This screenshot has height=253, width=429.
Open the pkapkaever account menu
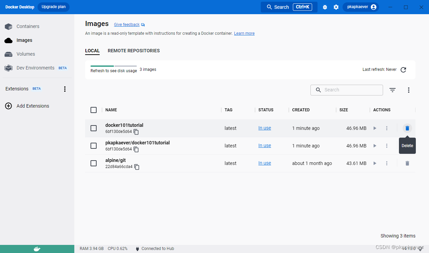click(360, 7)
